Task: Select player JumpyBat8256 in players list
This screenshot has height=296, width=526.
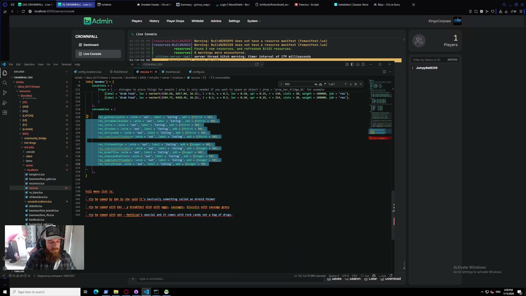Action: [435, 68]
